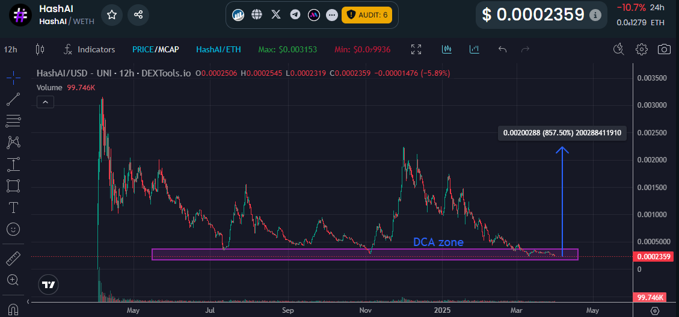Image resolution: width=679 pixels, height=317 pixels.
Task: Click the Jul label on time axis
Action: 210,310
